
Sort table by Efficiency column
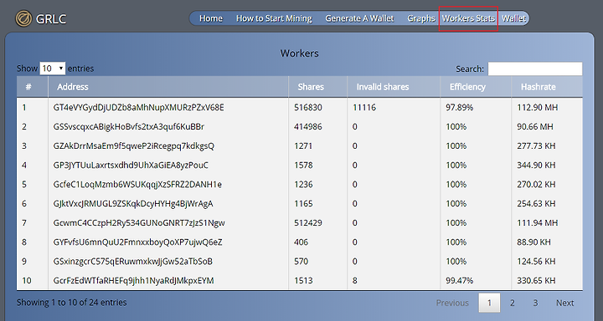476,87
